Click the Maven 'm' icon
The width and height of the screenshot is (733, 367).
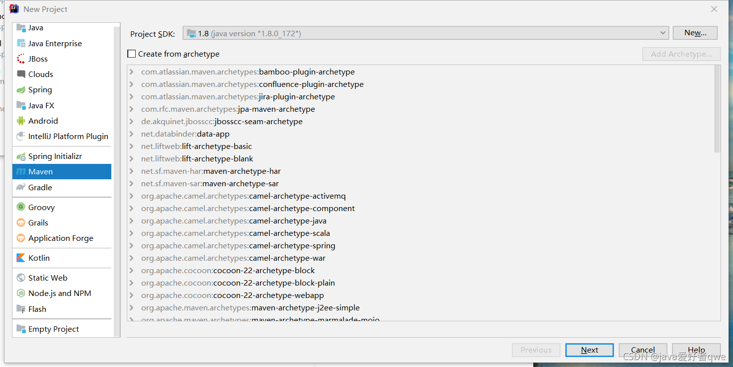[21, 172]
